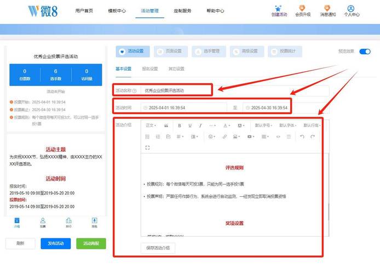Screen dimensions: 380x274
Task: Switch to the 报名设置 sub-tab
Action: (150, 69)
